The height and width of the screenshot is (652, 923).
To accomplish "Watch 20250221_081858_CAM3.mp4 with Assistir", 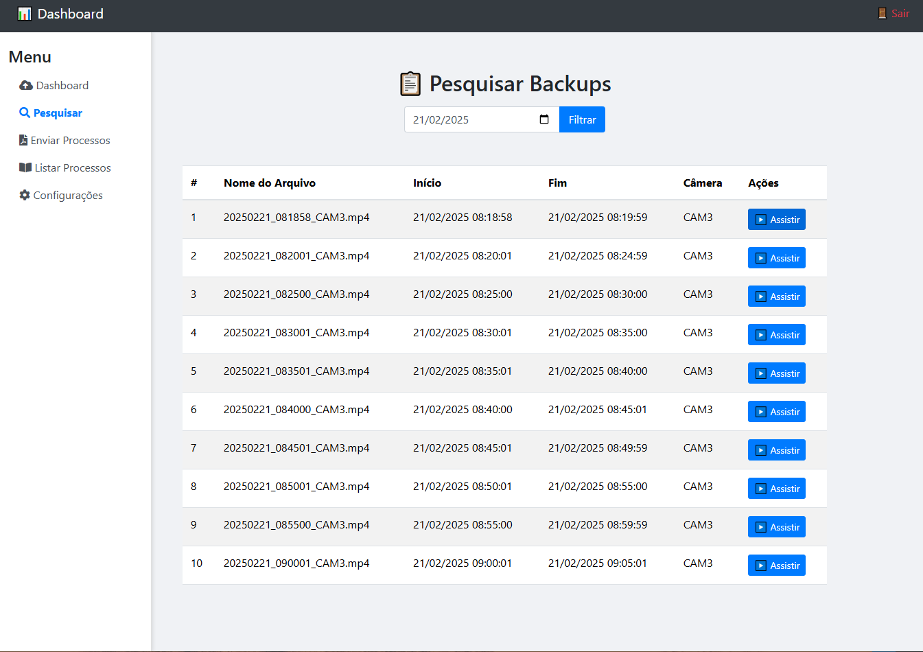I will click(776, 220).
